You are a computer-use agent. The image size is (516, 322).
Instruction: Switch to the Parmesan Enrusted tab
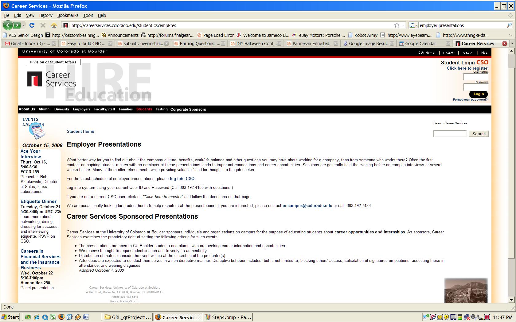point(312,44)
